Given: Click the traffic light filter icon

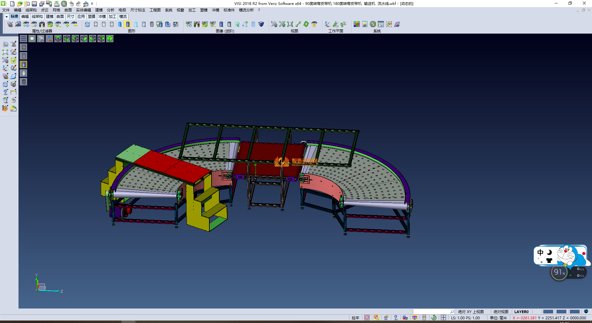Looking at the screenshot, I should click(x=42, y=24).
